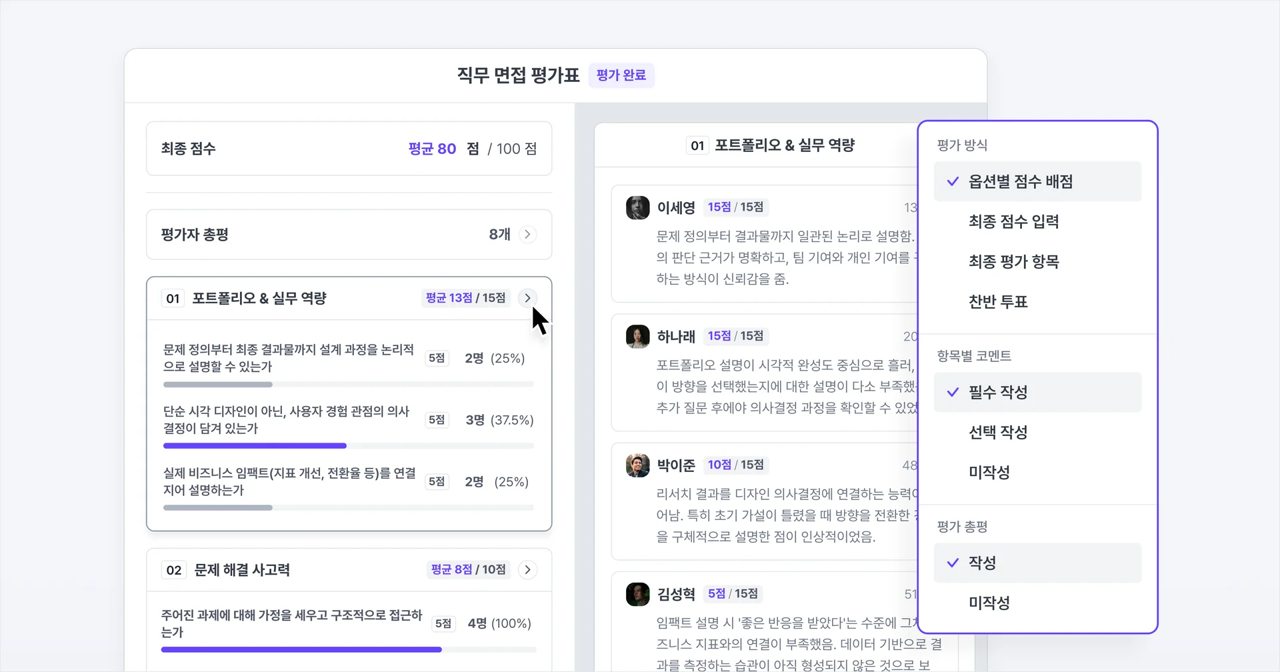Click the checkmark beside 작성 under 평가 총평
This screenshot has width=1280, height=672.
952,562
